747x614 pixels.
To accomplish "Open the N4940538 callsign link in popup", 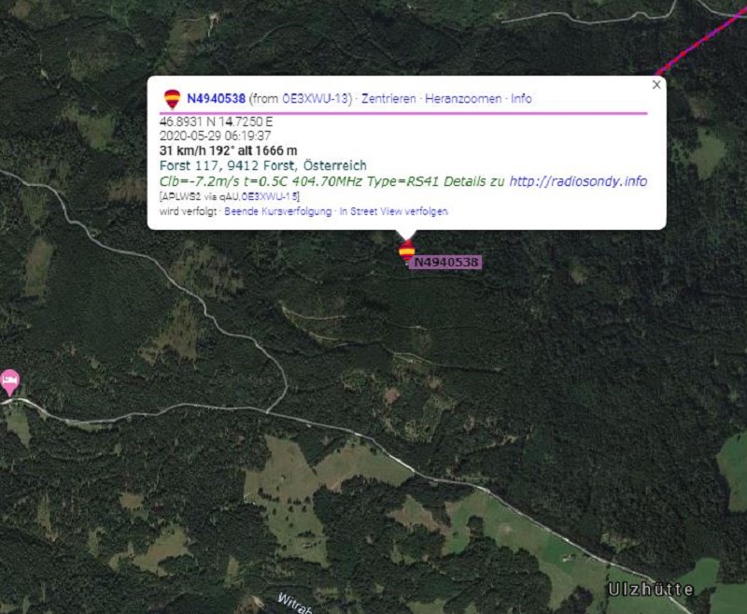I will (217, 99).
